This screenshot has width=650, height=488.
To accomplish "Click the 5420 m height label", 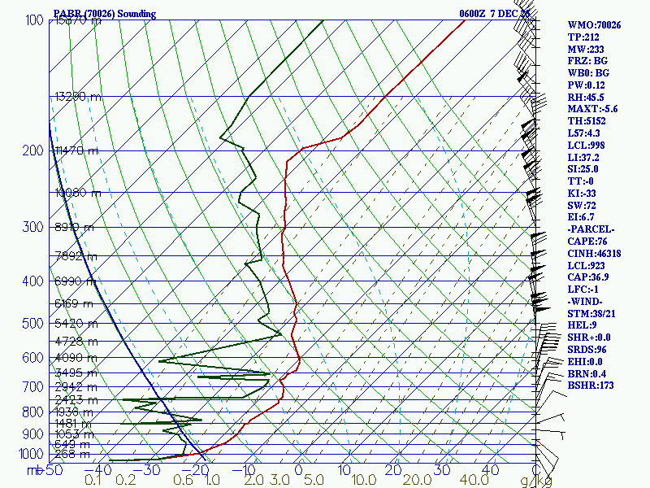I will click(x=76, y=323).
